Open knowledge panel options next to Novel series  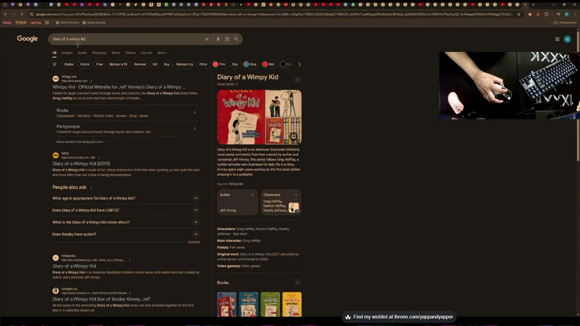pyautogui.click(x=237, y=84)
